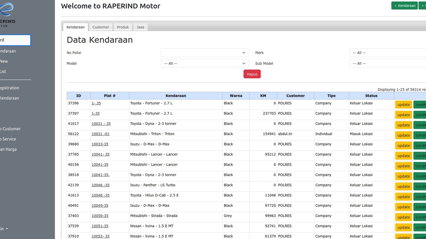This screenshot has height=239, width=426.
Task: Sort by the Plat # column header
Action: point(110,96)
